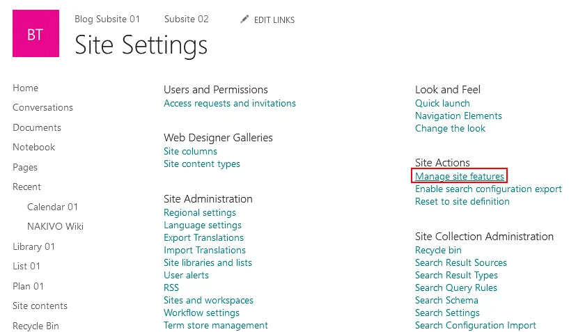Click Reset to site definition
This screenshot has height=332, width=569.
click(462, 202)
